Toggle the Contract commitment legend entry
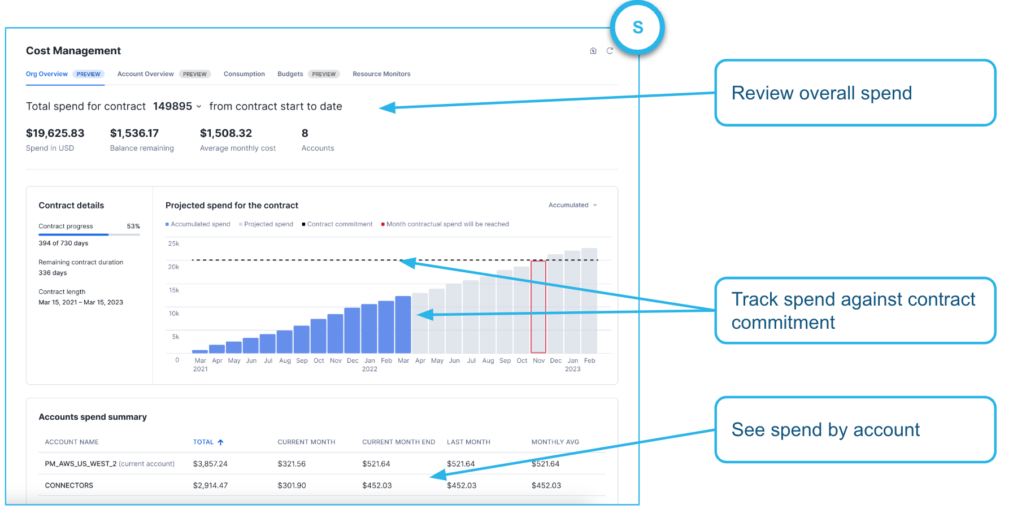 [337, 224]
